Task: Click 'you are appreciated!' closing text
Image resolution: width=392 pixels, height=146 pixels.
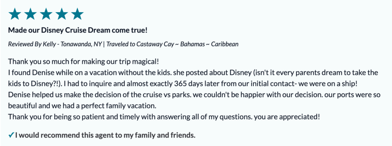Action: [x=287, y=117]
